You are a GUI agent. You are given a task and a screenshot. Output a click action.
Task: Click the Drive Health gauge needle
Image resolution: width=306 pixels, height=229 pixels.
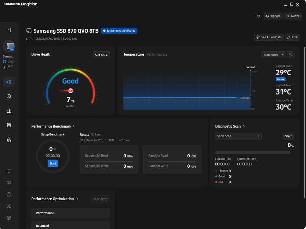66,91
